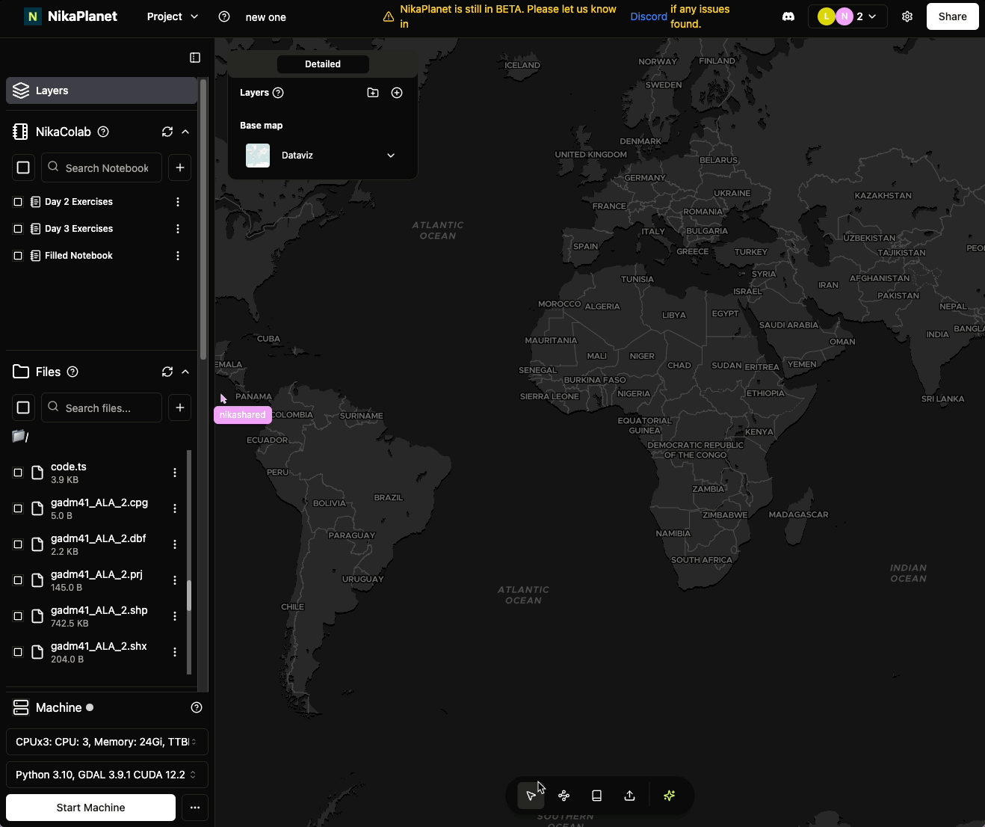Image resolution: width=985 pixels, height=827 pixels.
Task: Check the gadm41_ALA_2.shx checkbox
Action: pyautogui.click(x=18, y=652)
